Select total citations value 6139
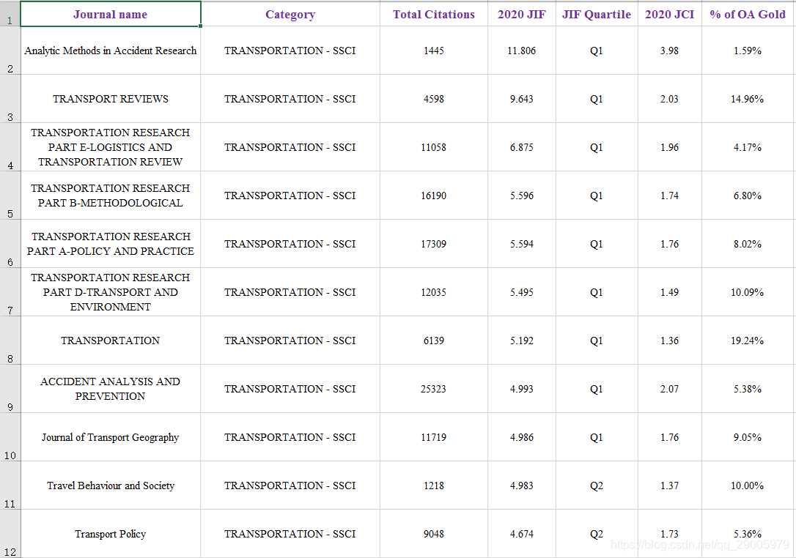This screenshot has width=796, height=558. [433, 341]
